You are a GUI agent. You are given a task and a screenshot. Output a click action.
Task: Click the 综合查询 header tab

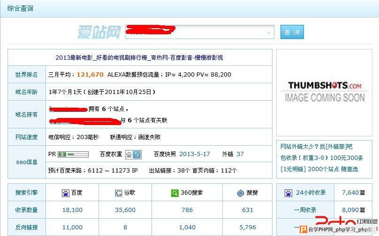(20, 8)
